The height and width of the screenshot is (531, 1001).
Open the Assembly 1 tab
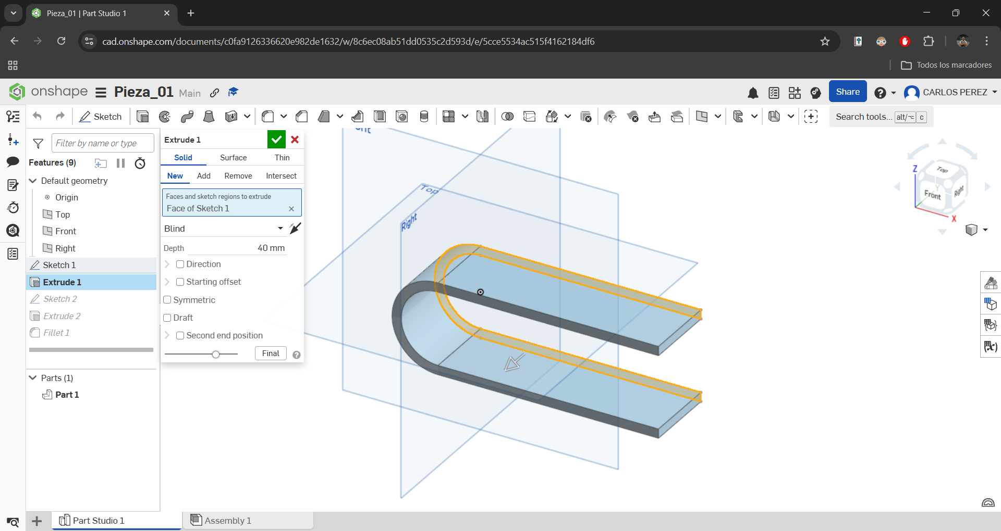point(227,520)
